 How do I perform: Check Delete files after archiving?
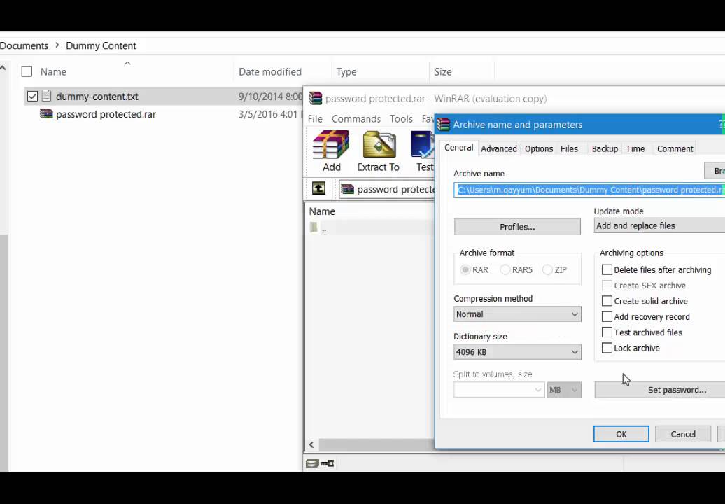[607, 269]
